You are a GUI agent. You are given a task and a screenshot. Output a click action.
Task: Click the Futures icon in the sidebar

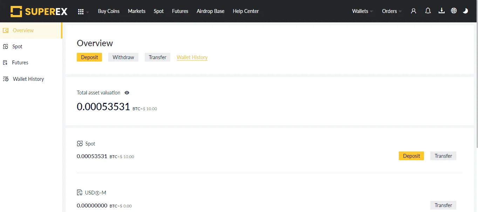5,63
